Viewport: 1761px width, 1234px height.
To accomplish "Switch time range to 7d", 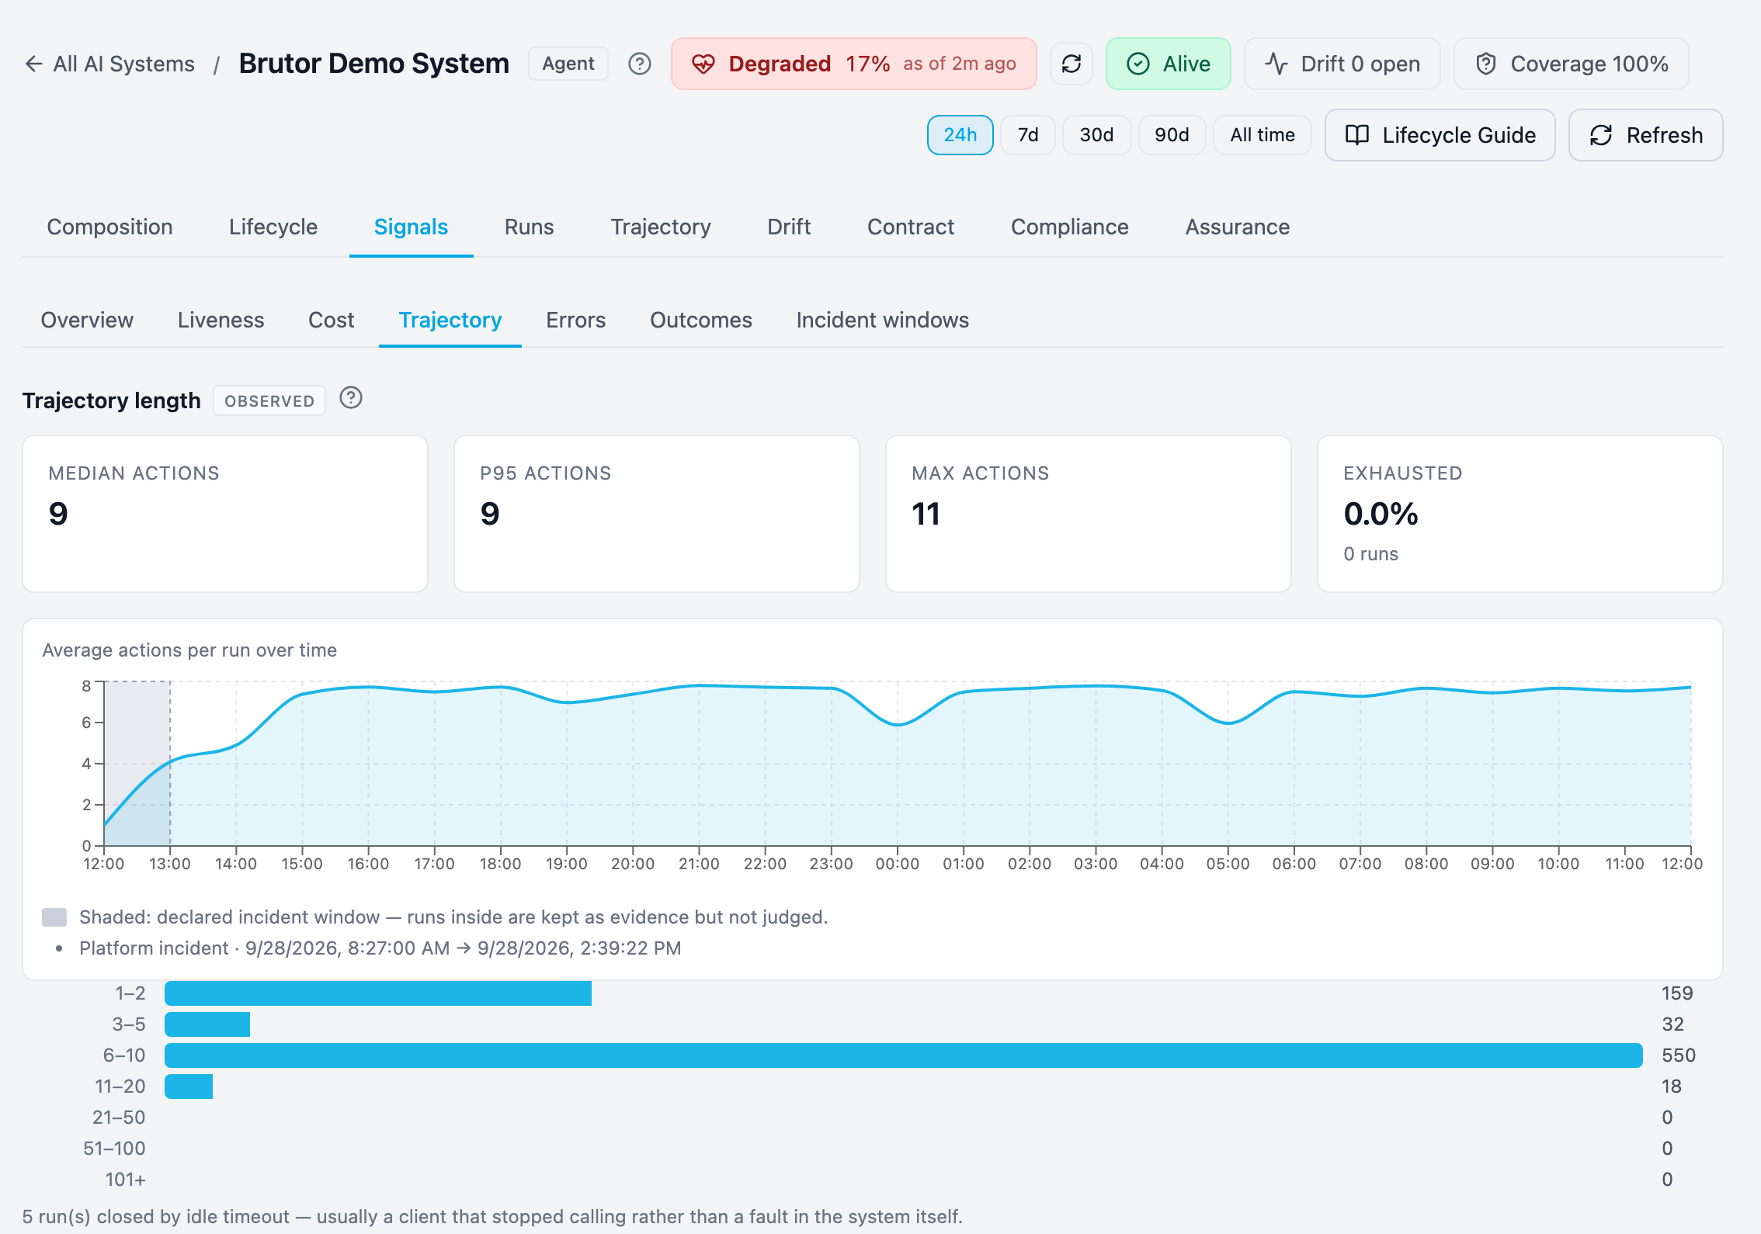I will [x=1028, y=135].
